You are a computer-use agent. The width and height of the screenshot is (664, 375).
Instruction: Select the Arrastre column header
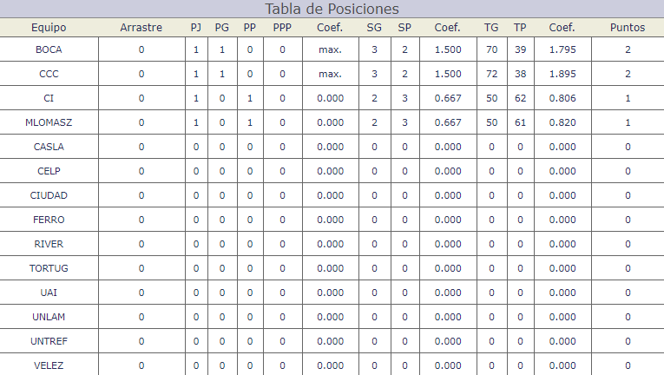tap(141, 28)
